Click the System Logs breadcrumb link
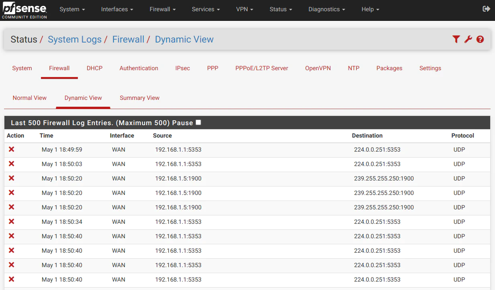Screen dimensions: 495x290 click(x=75, y=39)
